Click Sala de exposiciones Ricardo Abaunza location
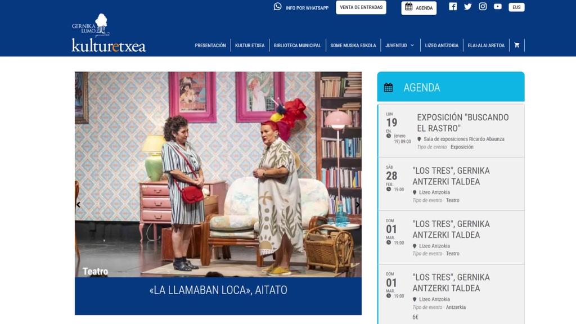The width and height of the screenshot is (576, 324). pyautogui.click(x=463, y=139)
